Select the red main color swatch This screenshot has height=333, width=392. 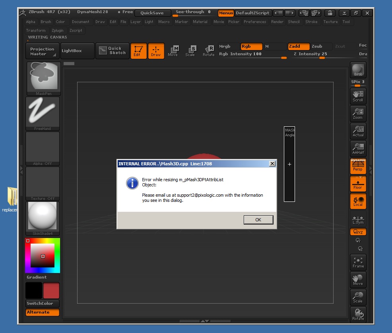51,290
